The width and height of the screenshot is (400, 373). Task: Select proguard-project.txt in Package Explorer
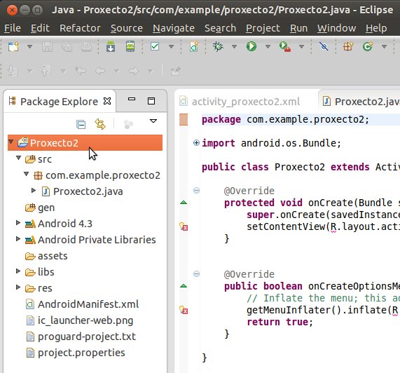(x=81, y=337)
